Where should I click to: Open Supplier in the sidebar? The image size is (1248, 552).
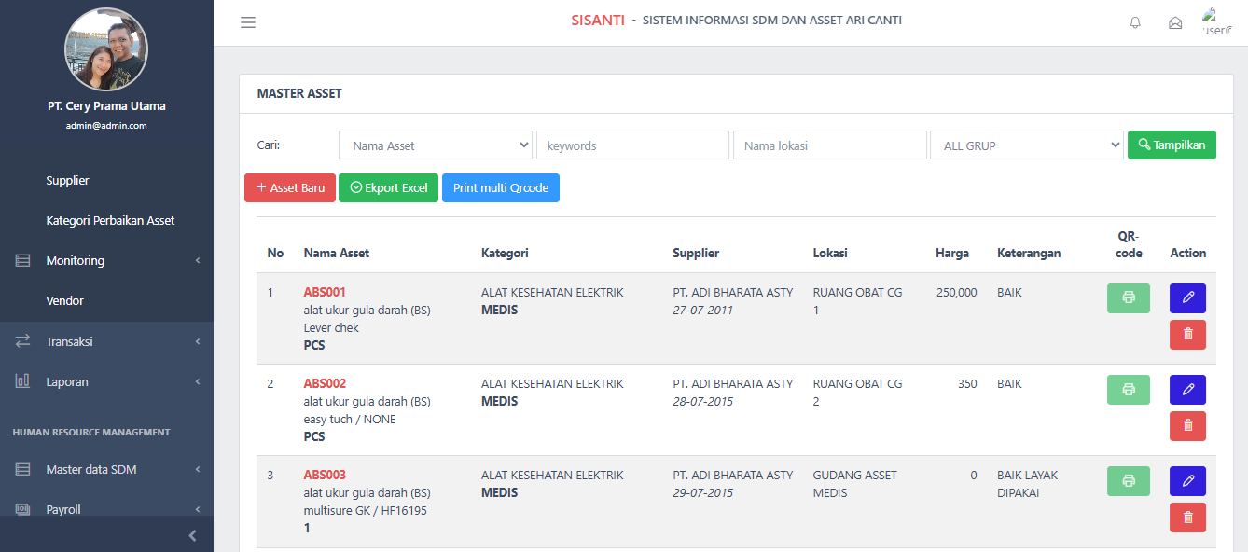67,180
